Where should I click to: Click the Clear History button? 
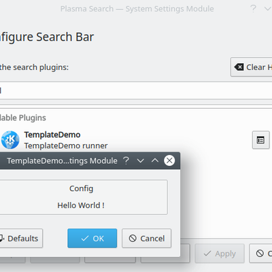[252, 67]
